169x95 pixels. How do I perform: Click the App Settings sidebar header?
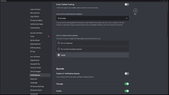(35, 57)
